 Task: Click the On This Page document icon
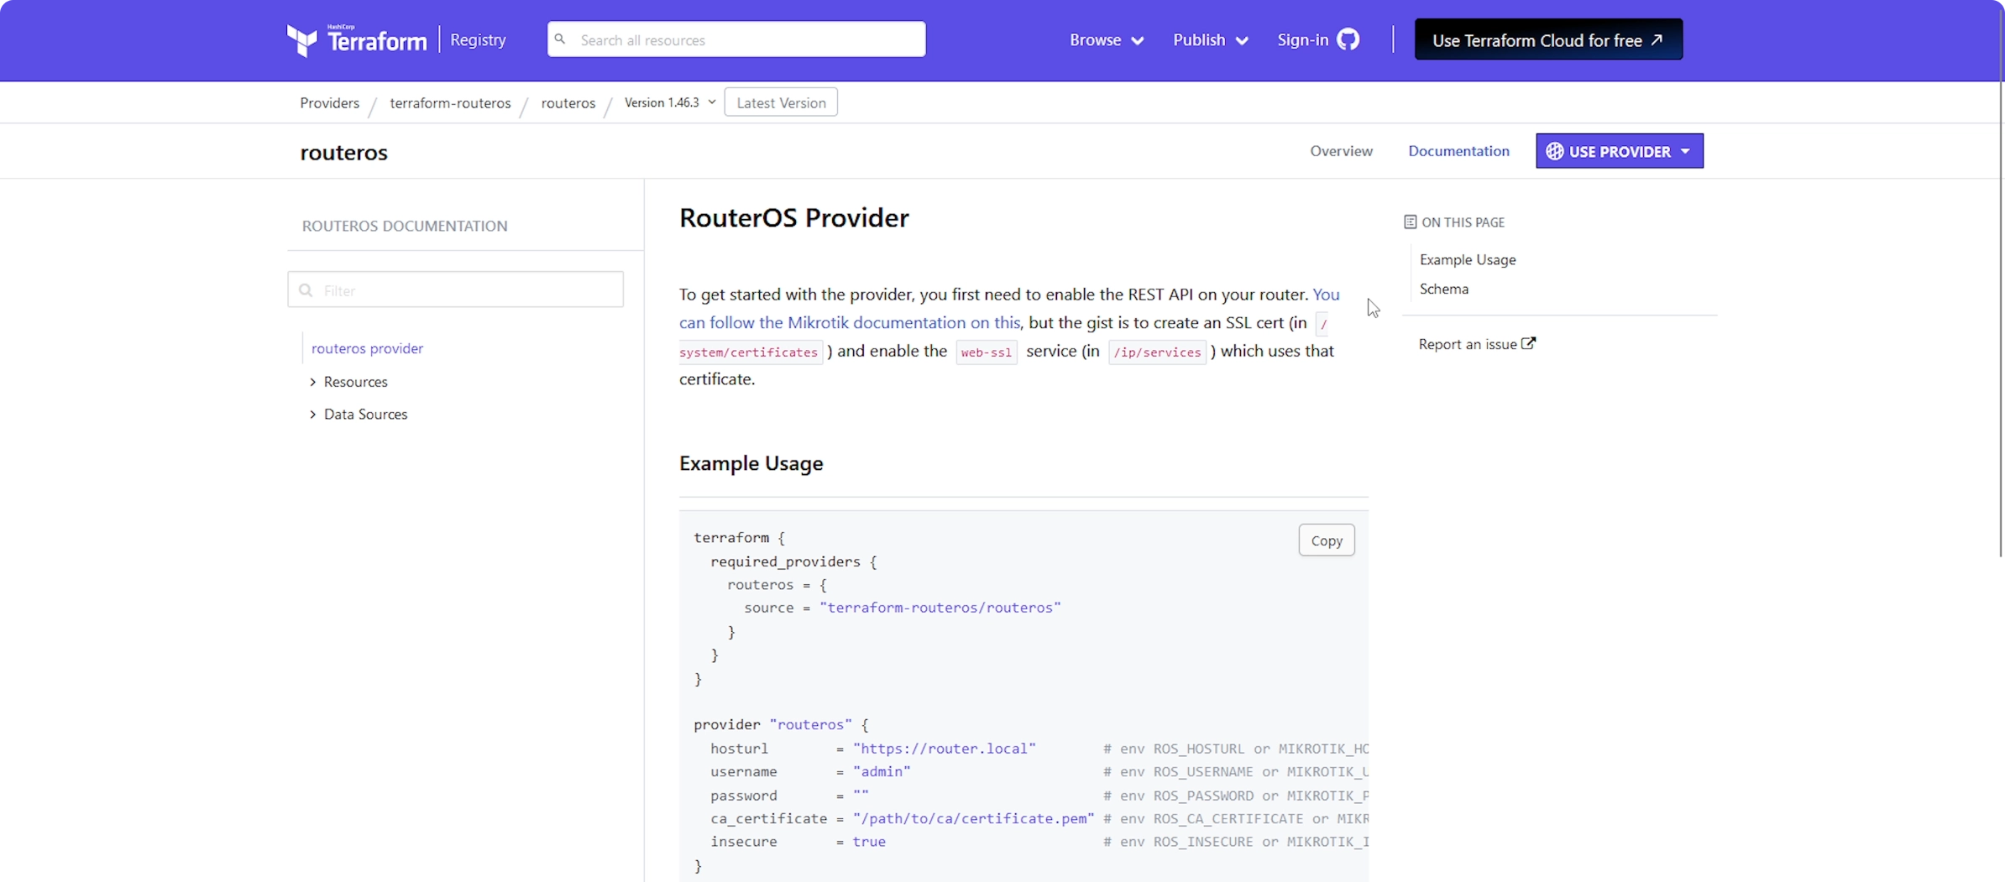(1410, 222)
